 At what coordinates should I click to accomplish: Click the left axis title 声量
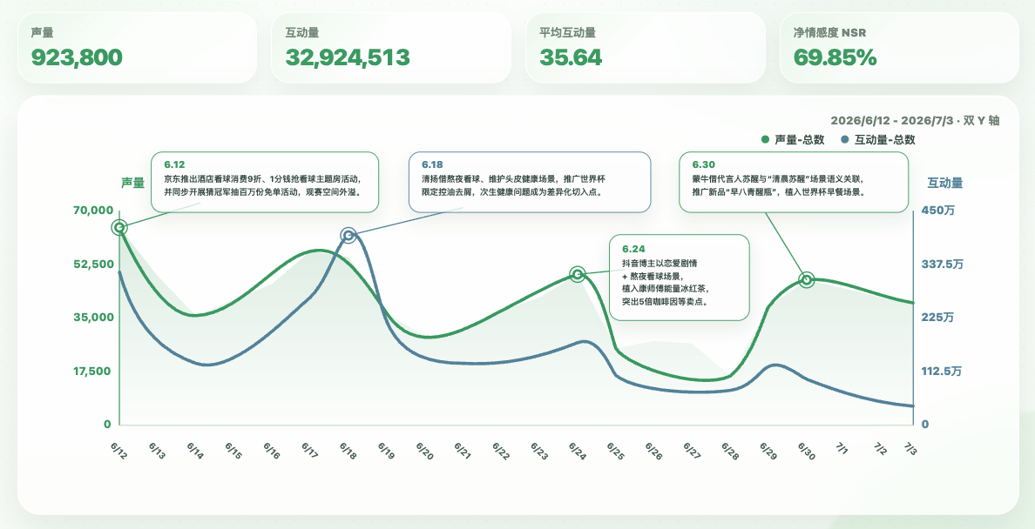tap(132, 183)
